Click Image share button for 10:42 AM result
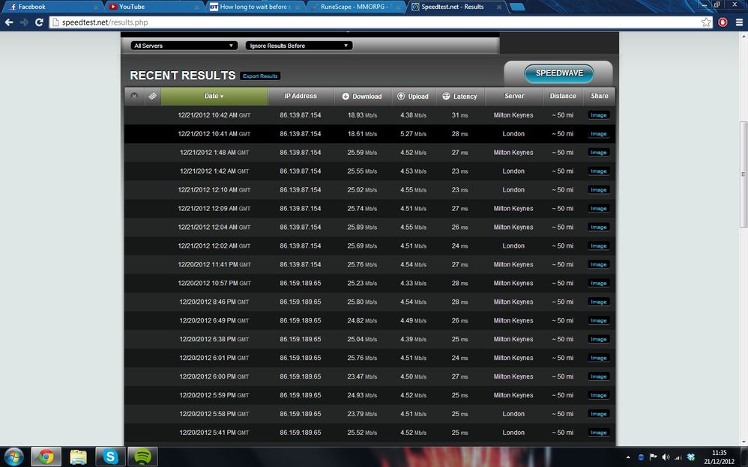 [599, 115]
